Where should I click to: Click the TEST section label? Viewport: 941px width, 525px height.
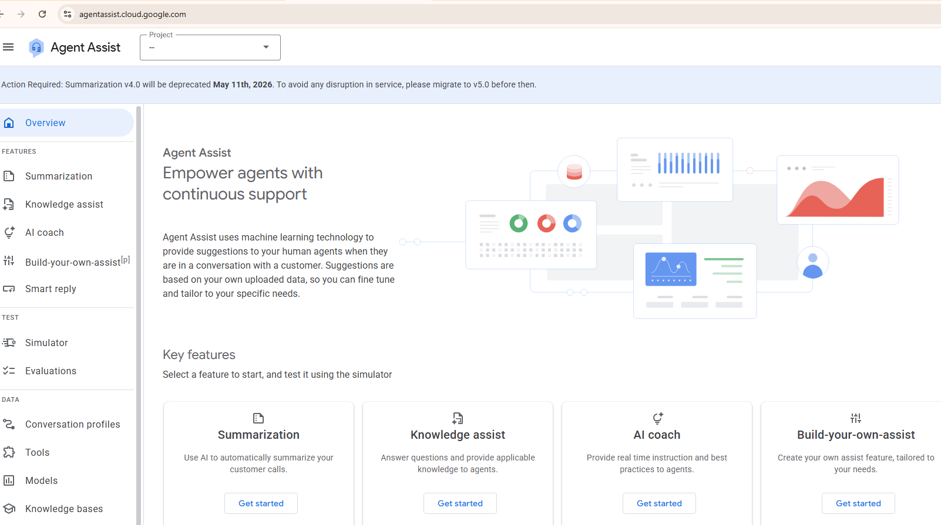click(x=10, y=317)
